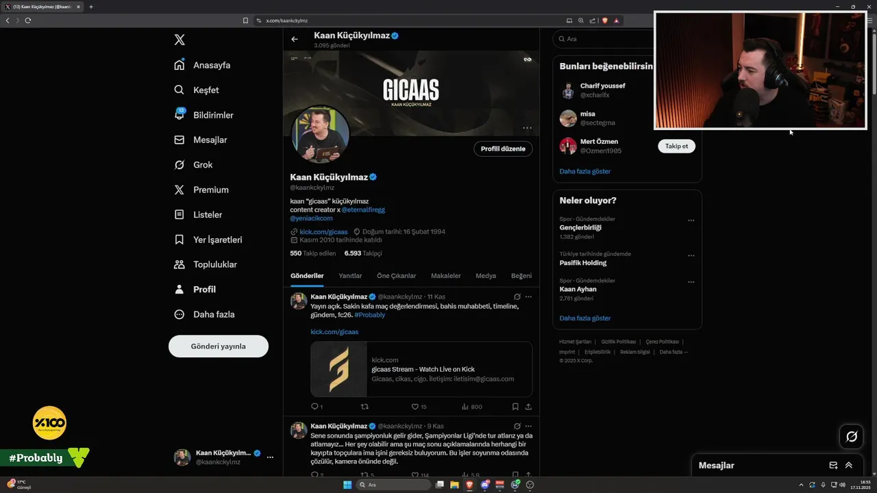Open three-dot menu on 9 Kas post
Screen dimensions: 877x493
tap(528, 426)
